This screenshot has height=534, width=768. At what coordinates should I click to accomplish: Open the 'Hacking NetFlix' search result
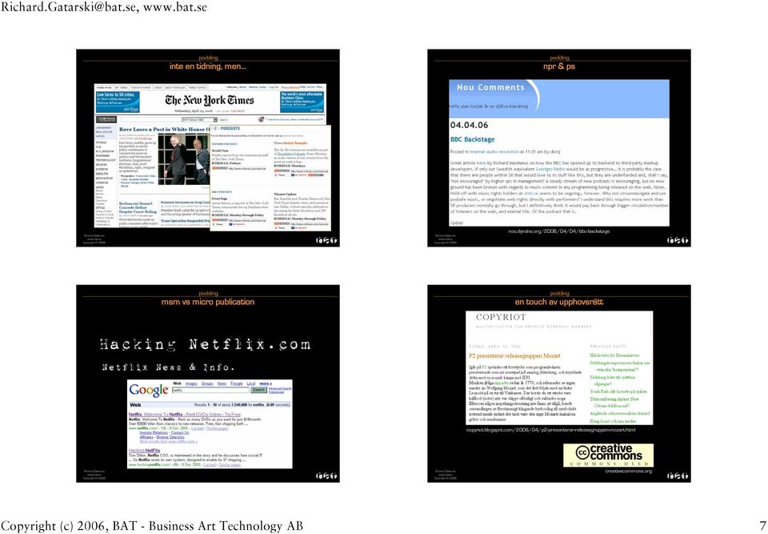click(x=144, y=450)
